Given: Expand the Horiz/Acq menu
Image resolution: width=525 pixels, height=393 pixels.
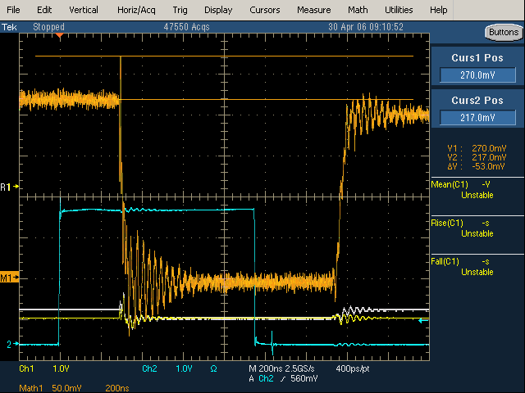Looking at the screenshot, I should [x=135, y=10].
